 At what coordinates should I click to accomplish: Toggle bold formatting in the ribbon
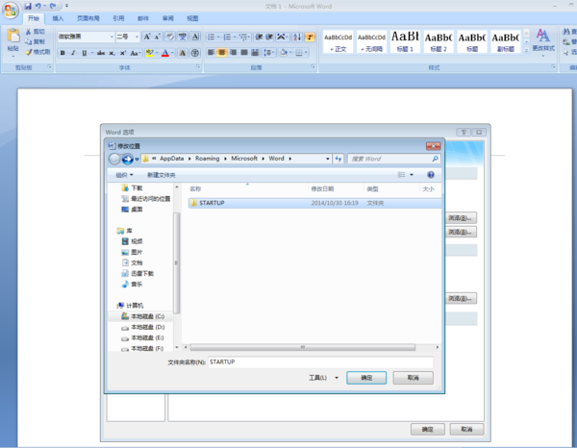(63, 53)
